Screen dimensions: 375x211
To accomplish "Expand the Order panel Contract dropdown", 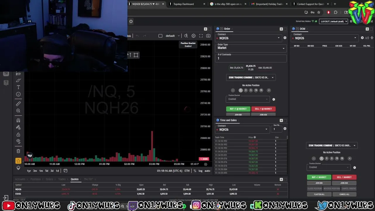I will [x=279, y=38].
